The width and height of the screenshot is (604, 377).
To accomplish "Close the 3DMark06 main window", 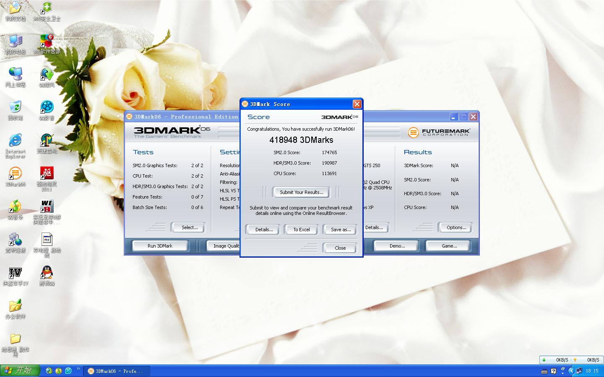I will click(x=473, y=117).
